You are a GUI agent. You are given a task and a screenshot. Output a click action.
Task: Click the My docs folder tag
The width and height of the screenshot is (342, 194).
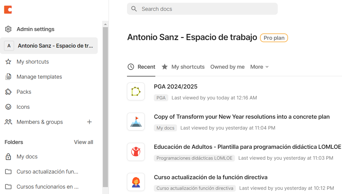tap(165, 128)
